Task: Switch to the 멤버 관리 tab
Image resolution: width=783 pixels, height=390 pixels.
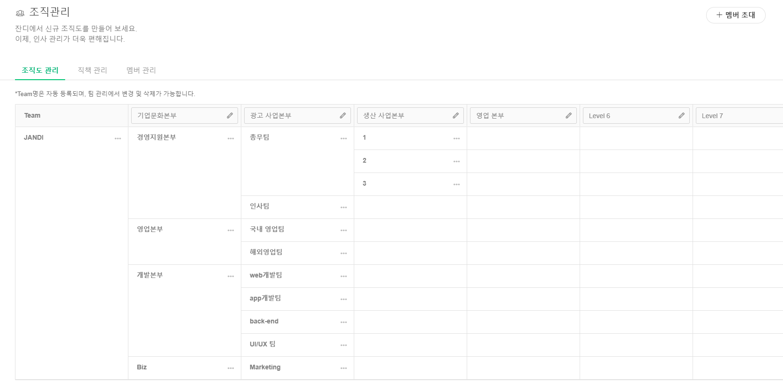Action: pyautogui.click(x=141, y=70)
